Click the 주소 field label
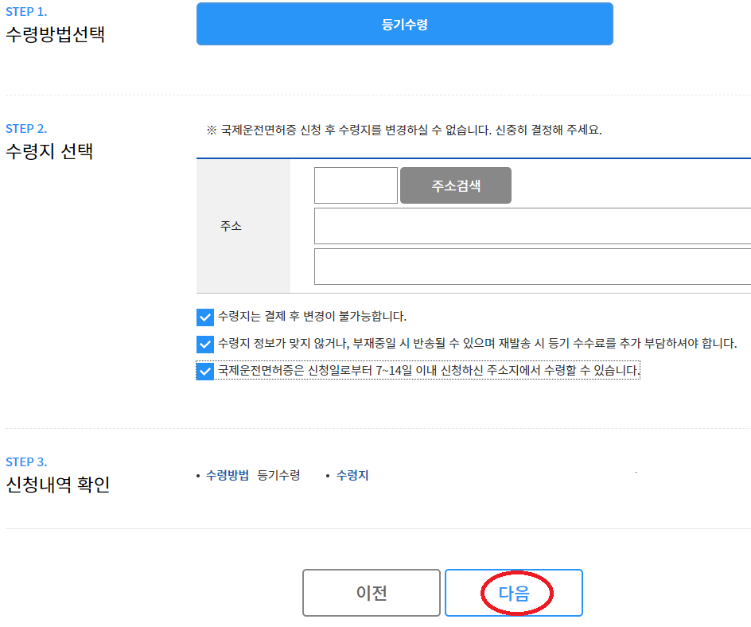The image size is (751, 627). pos(231,226)
